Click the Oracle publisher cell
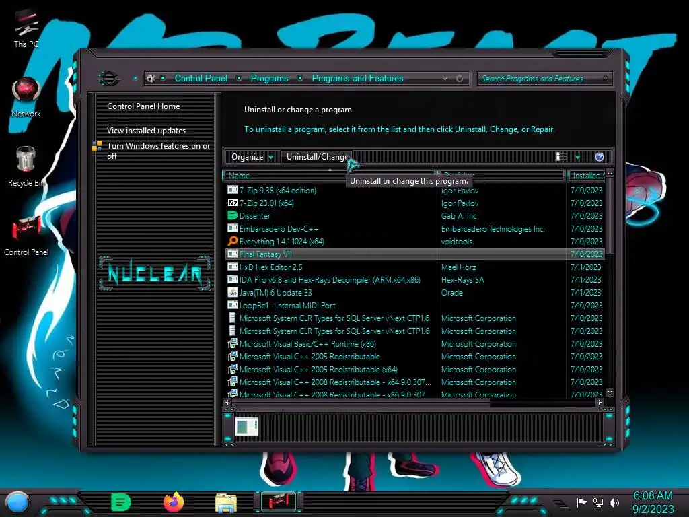This screenshot has width=689, height=517. (452, 292)
